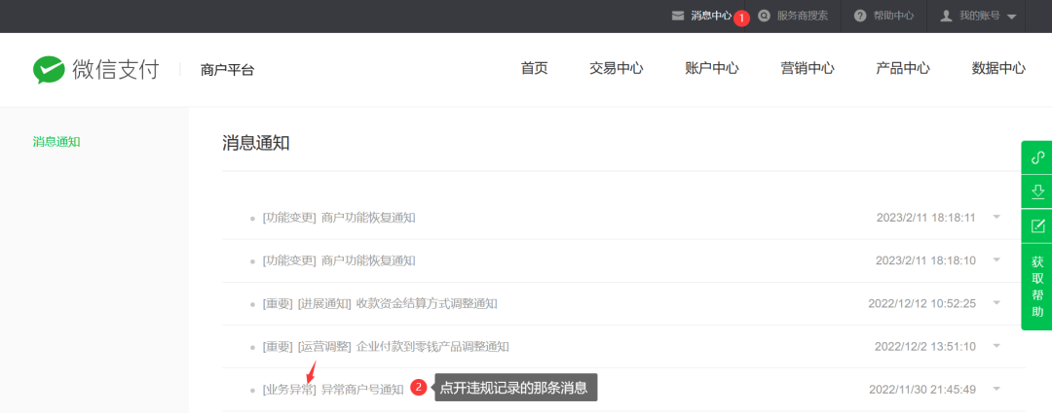Open the 交易中心 menu

[616, 68]
